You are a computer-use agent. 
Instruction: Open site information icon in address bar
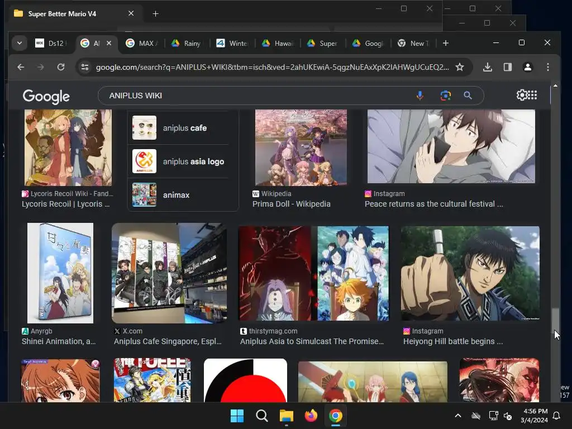85,67
